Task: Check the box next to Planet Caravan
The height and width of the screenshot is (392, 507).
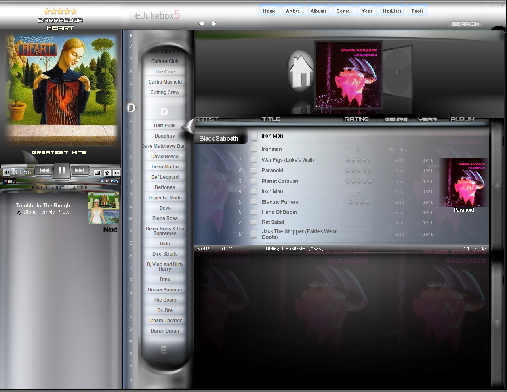Action: click(253, 182)
